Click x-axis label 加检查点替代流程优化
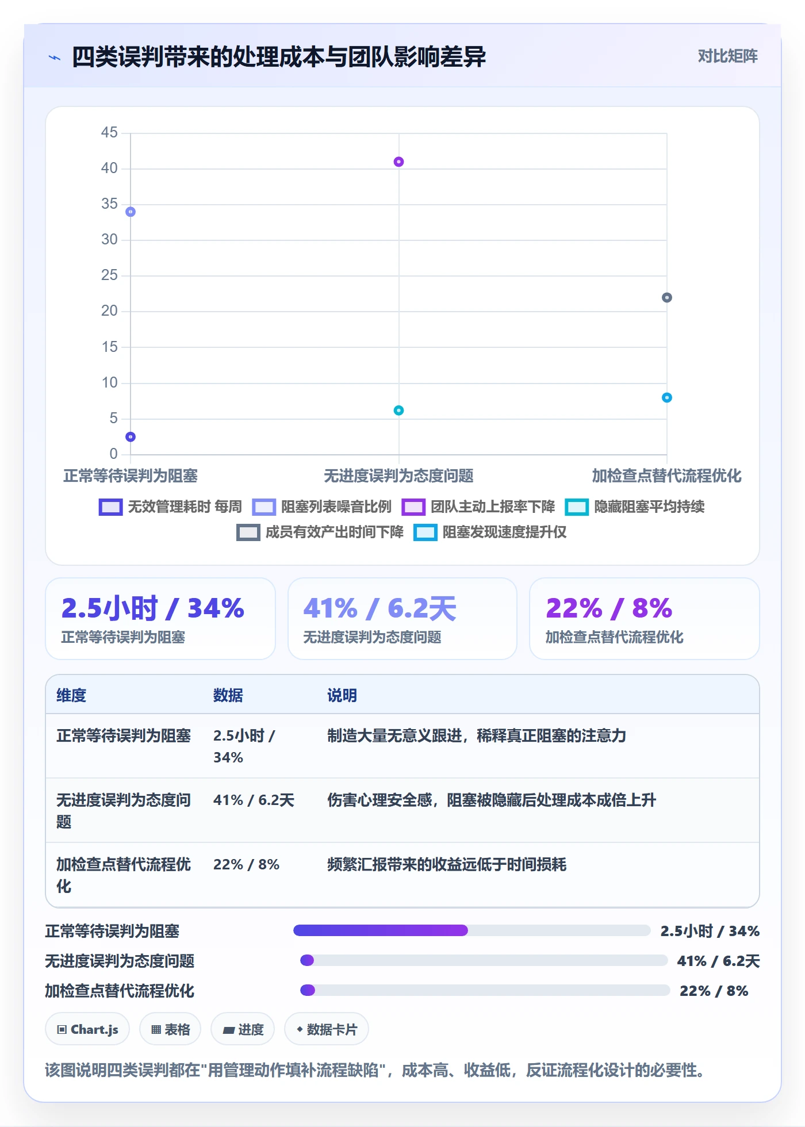The height and width of the screenshot is (1127, 805). point(667,476)
